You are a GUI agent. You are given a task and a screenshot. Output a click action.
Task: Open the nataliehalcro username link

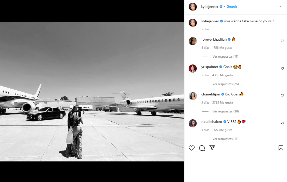tap(212, 122)
